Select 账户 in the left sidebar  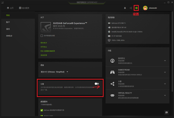pos(8,22)
